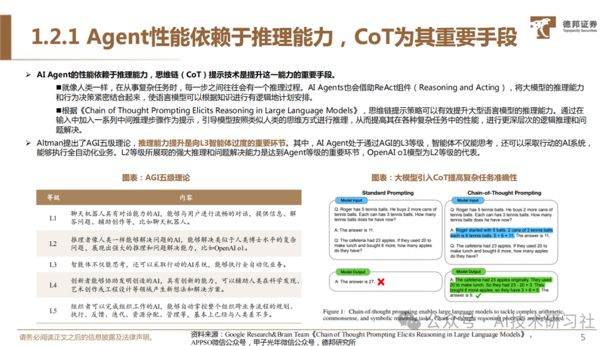
Task: Click the Topsperity Securities leopard logo
Action: click(543, 27)
